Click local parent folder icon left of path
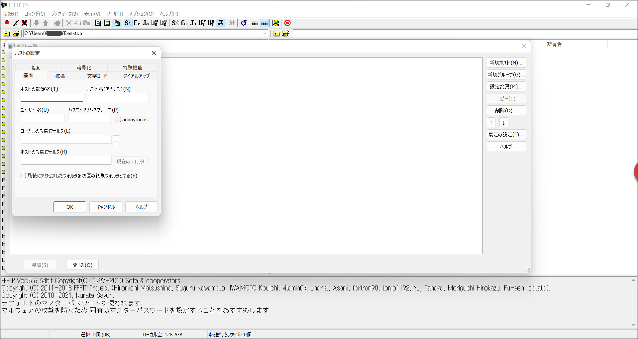 [x=7, y=33]
